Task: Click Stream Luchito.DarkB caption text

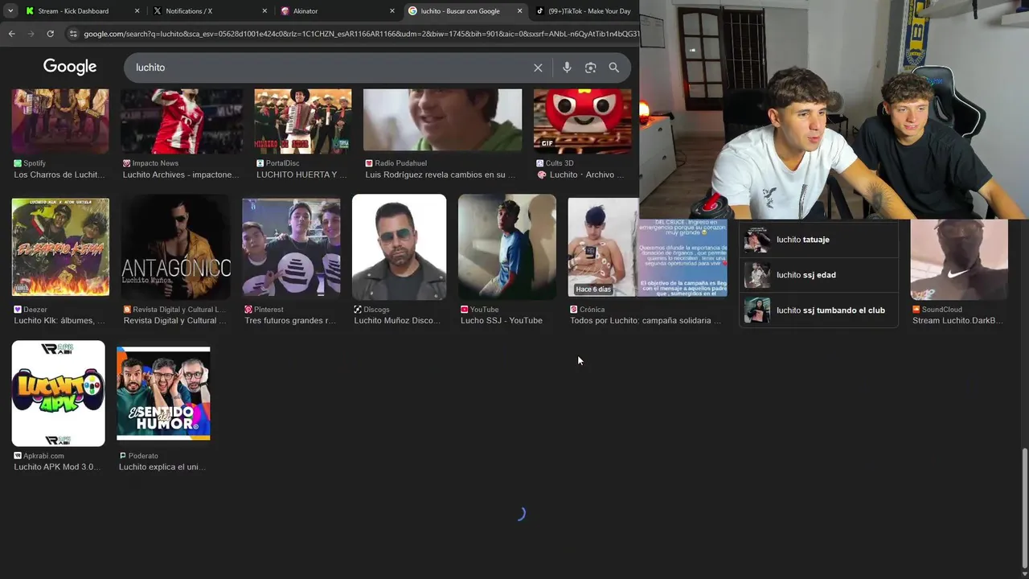Action: click(957, 321)
